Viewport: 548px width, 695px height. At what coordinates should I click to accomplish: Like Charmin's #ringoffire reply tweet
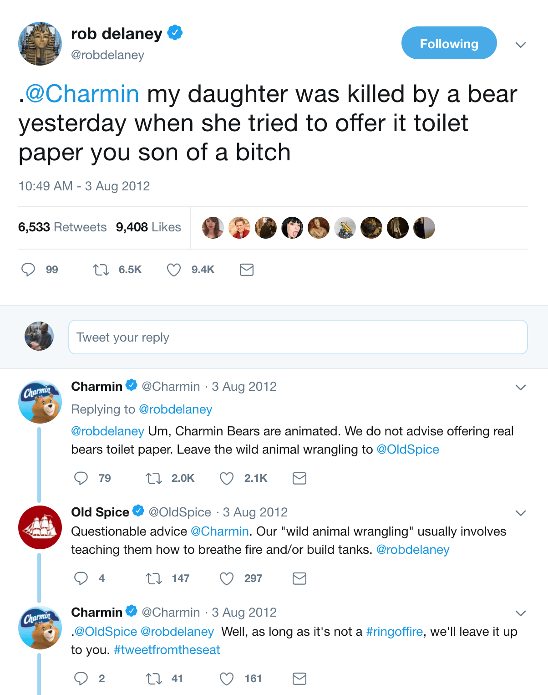(227, 679)
